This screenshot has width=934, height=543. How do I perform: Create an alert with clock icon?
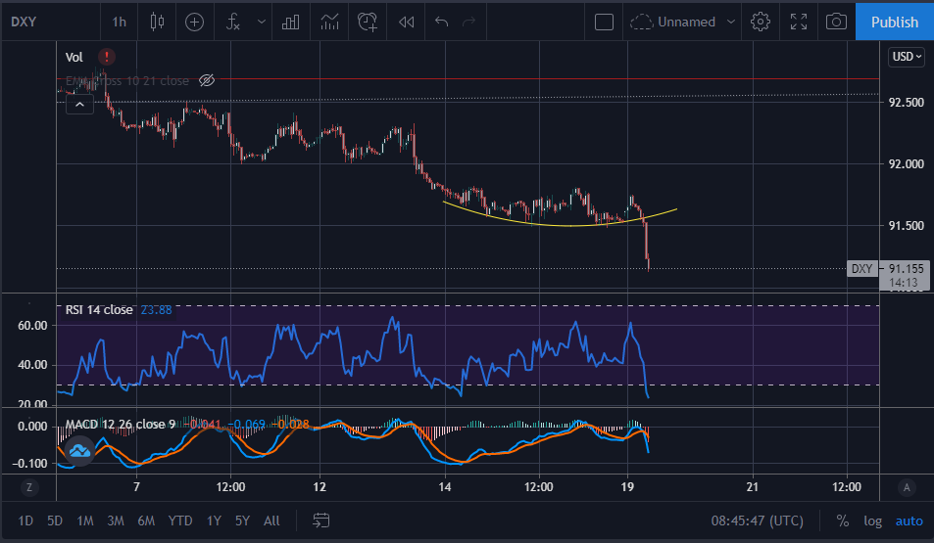pyautogui.click(x=368, y=22)
